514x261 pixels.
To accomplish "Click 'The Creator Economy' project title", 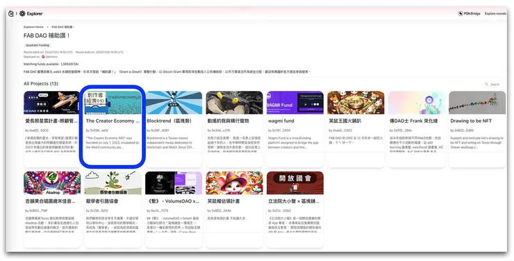I will tap(113, 121).
